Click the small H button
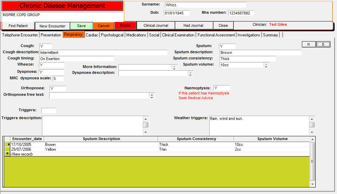 click(x=309, y=44)
